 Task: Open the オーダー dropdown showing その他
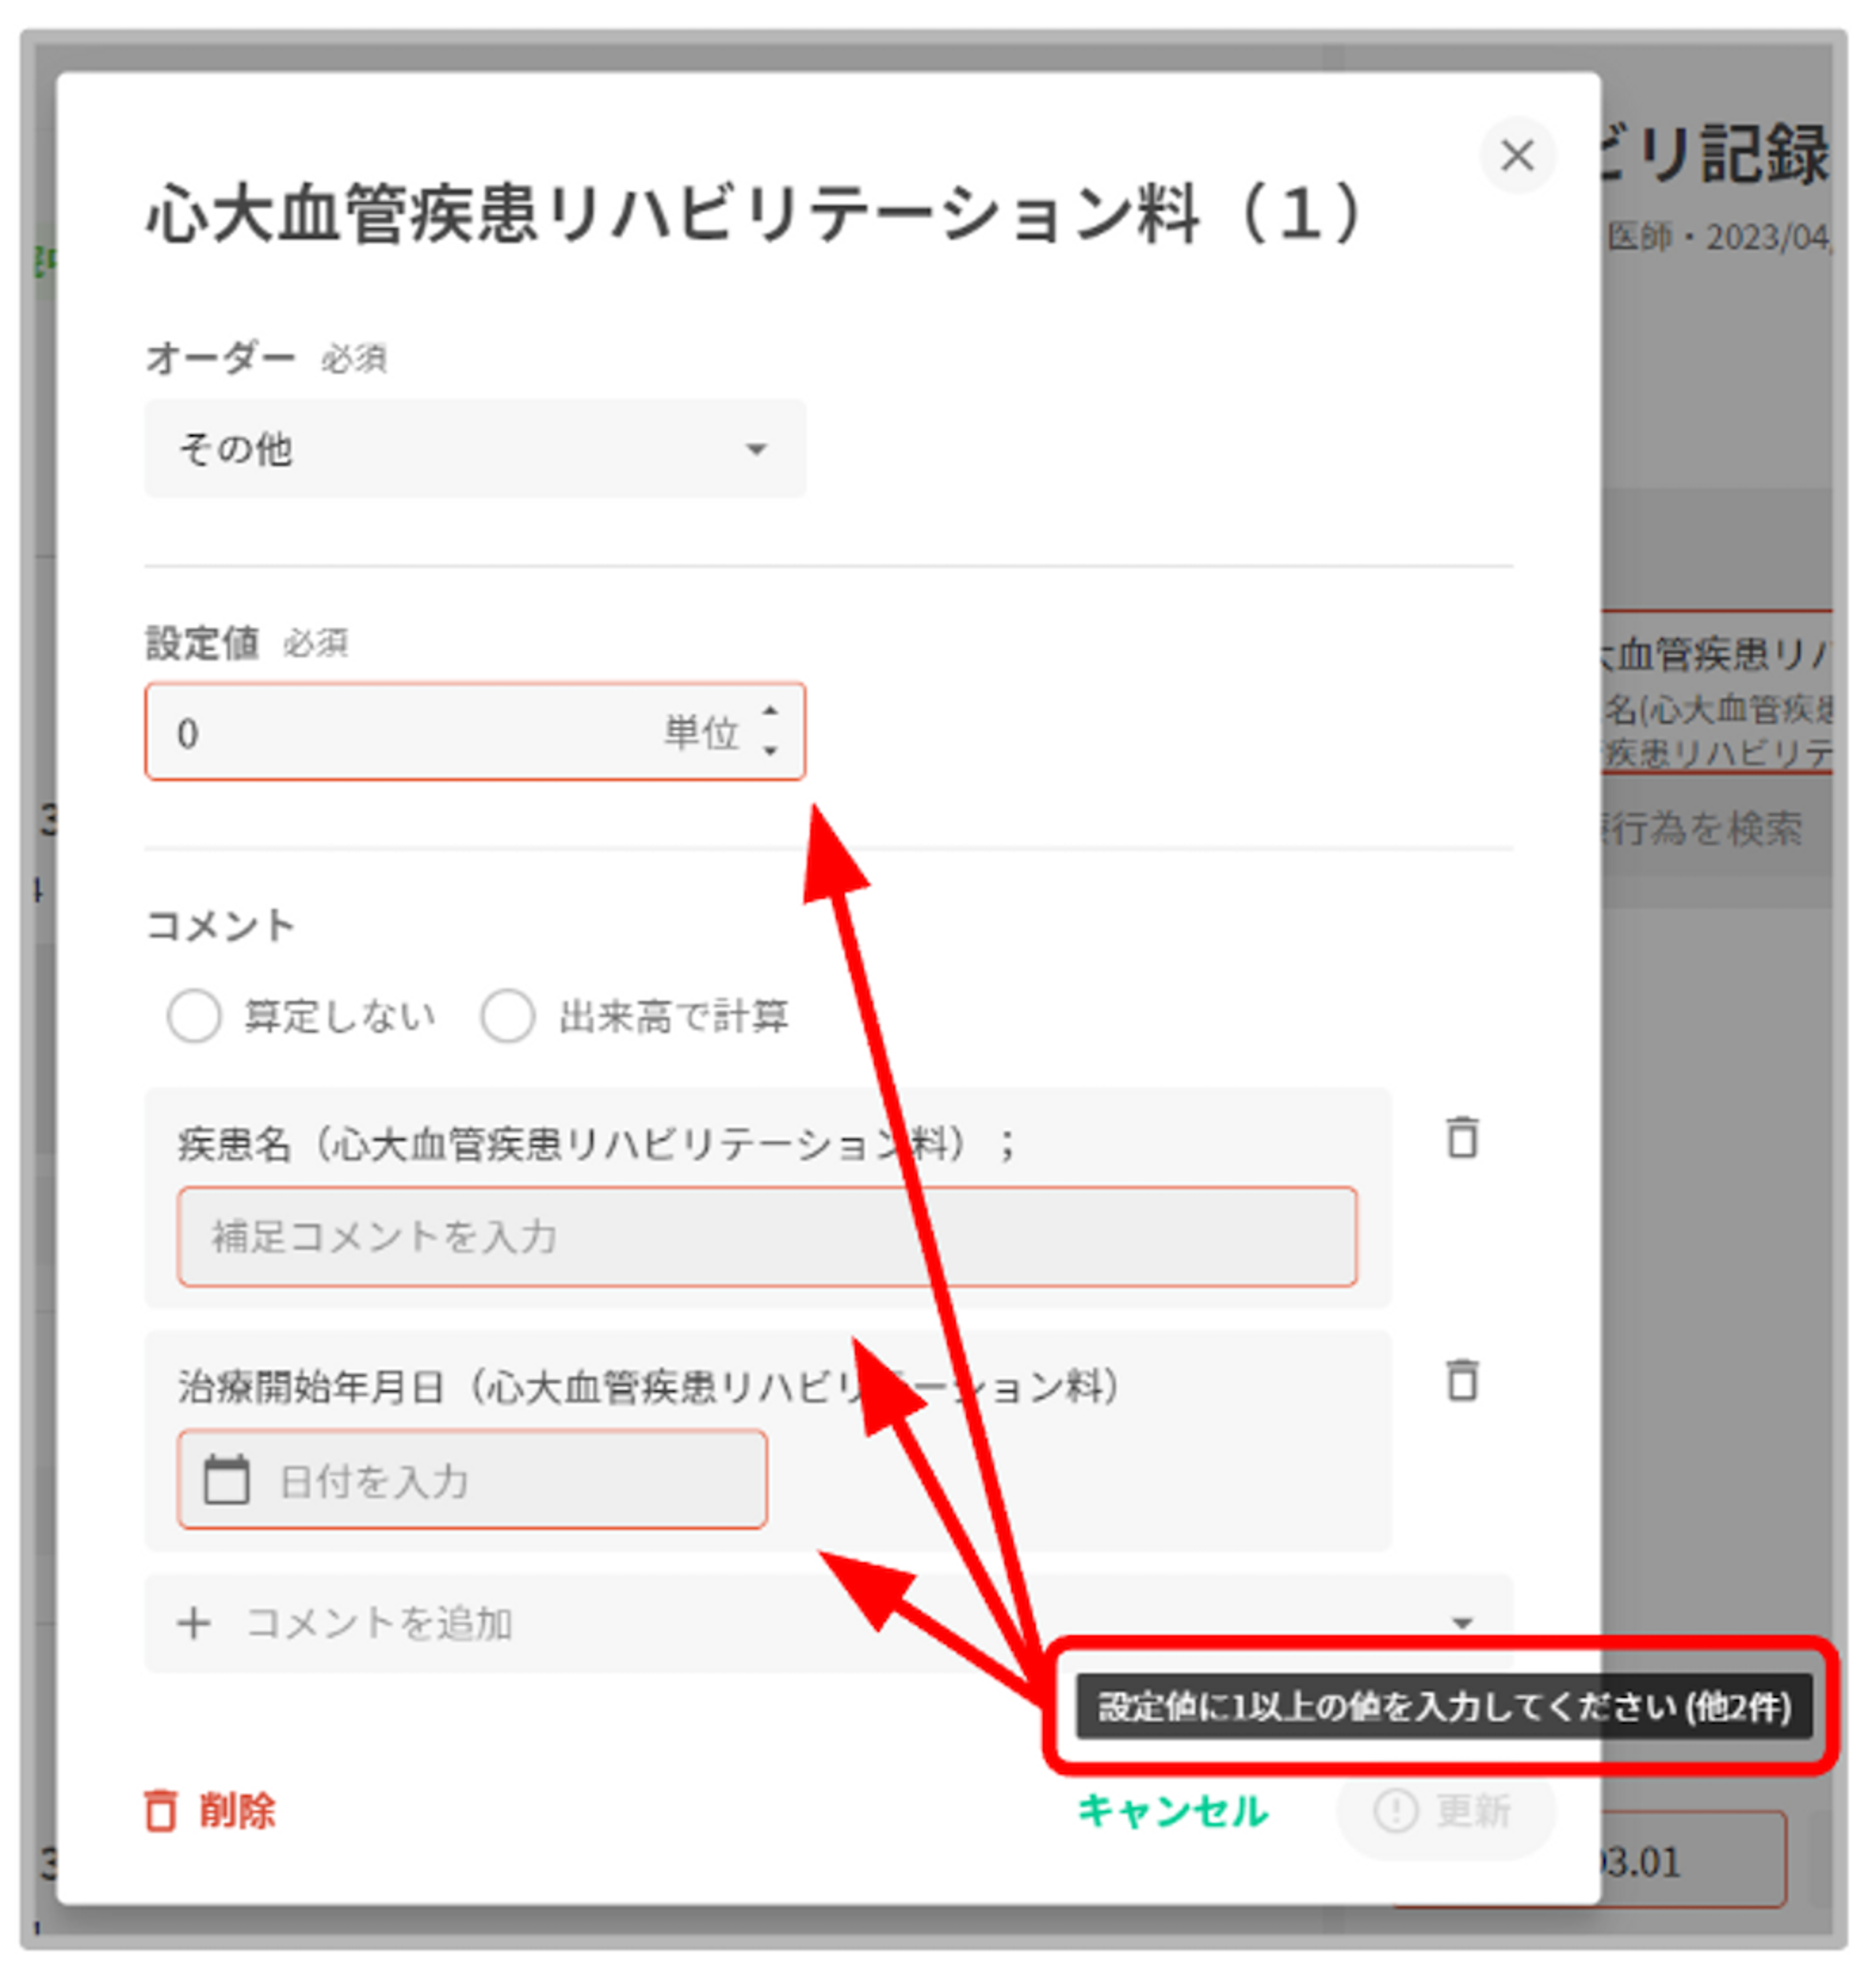[475, 449]
